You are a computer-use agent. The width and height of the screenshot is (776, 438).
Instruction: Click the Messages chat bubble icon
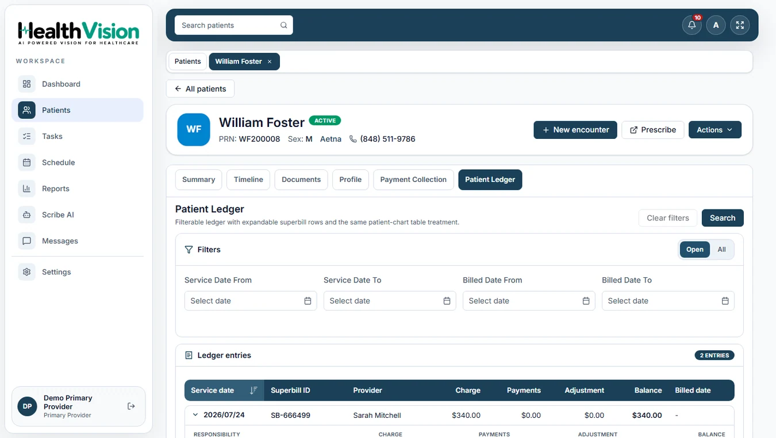coord(26,241)
